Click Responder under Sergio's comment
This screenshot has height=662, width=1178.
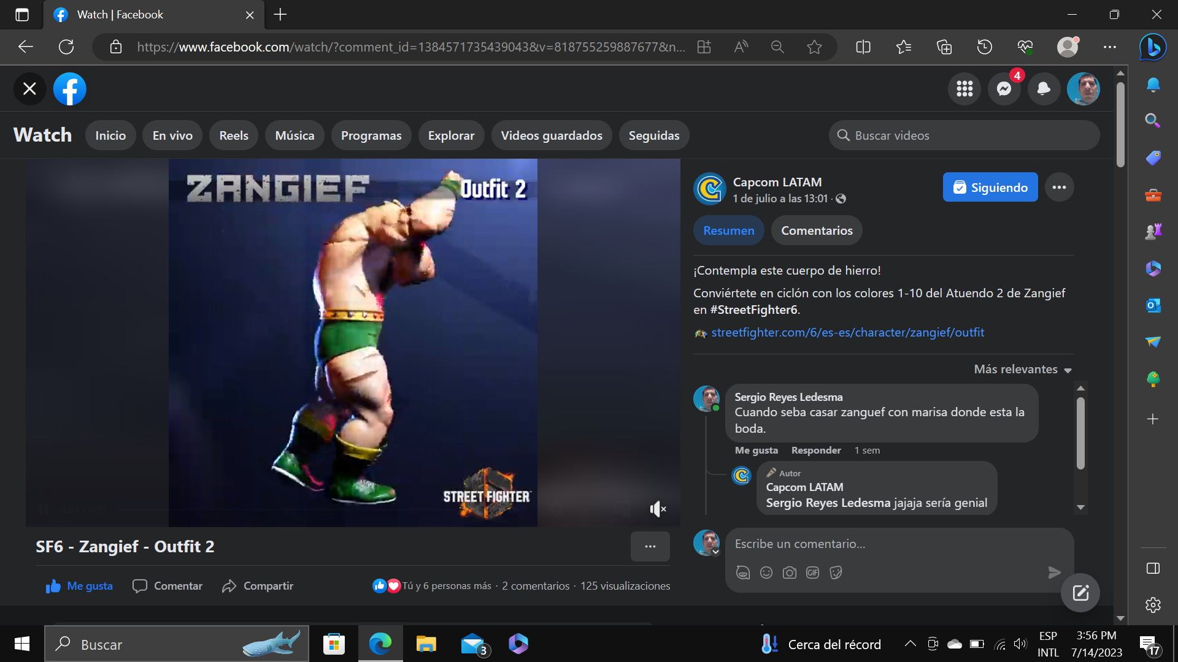click(x=815, y=451)
